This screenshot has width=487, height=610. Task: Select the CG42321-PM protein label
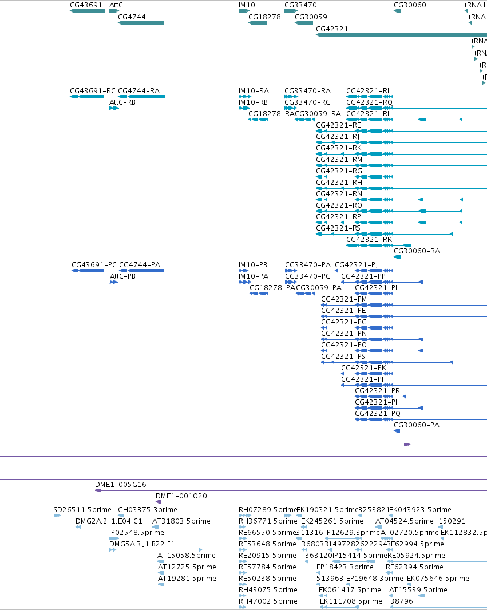344,299
